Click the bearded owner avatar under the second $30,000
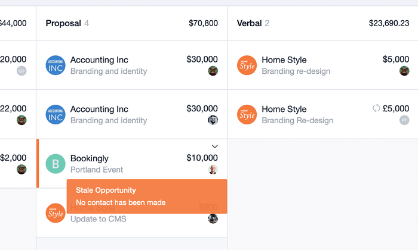Image resolution: width=418 pixels, height=250 pixels. point(213,120)
